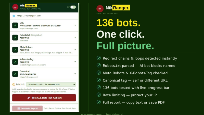The width and height of the screenshot is (204, 115).
Task: Click the chart icon on the Generate Report button
Action: 19,108
